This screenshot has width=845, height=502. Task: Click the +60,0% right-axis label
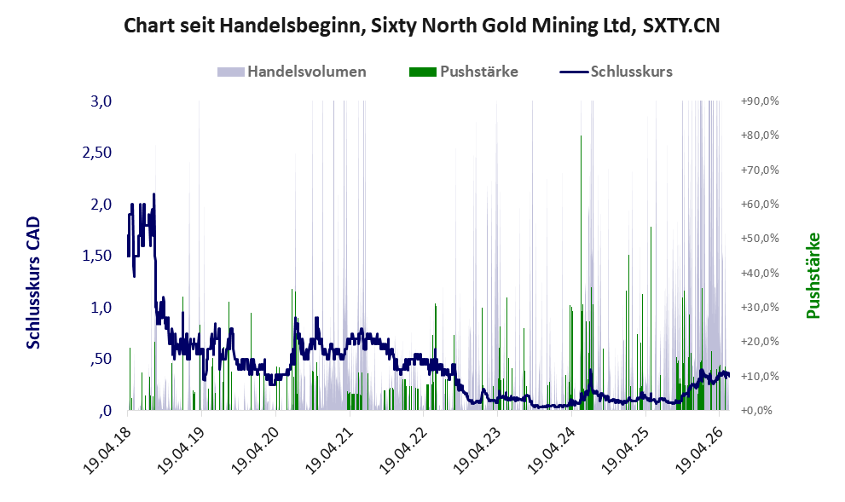tap(760, 205)
